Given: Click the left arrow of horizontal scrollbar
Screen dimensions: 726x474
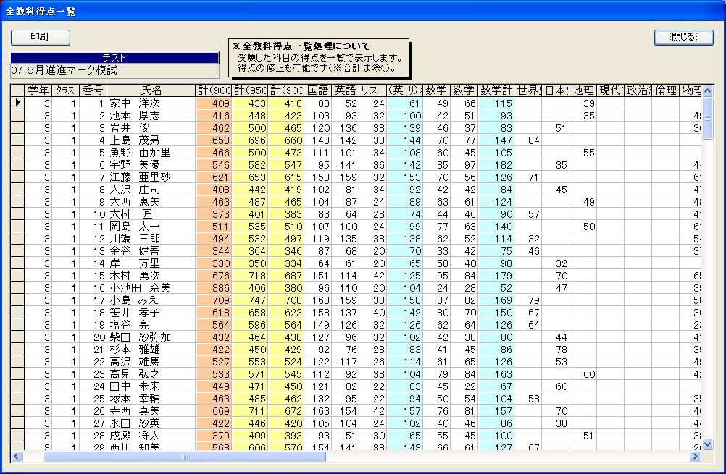Looking at the screenshot, I should click(x=16, y=457).
